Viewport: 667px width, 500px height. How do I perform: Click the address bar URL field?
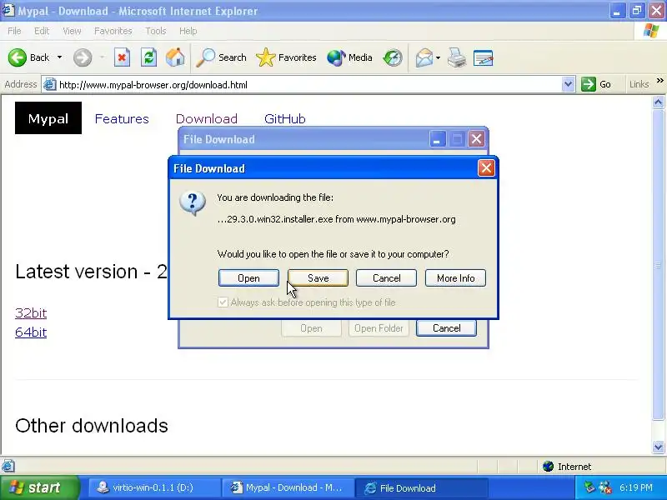pos(308,85)
